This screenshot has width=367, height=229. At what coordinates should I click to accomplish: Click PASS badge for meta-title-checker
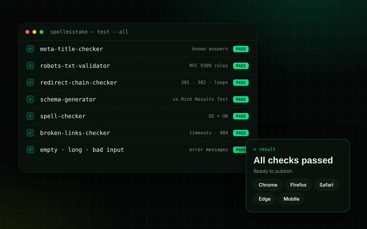(241, 49)
